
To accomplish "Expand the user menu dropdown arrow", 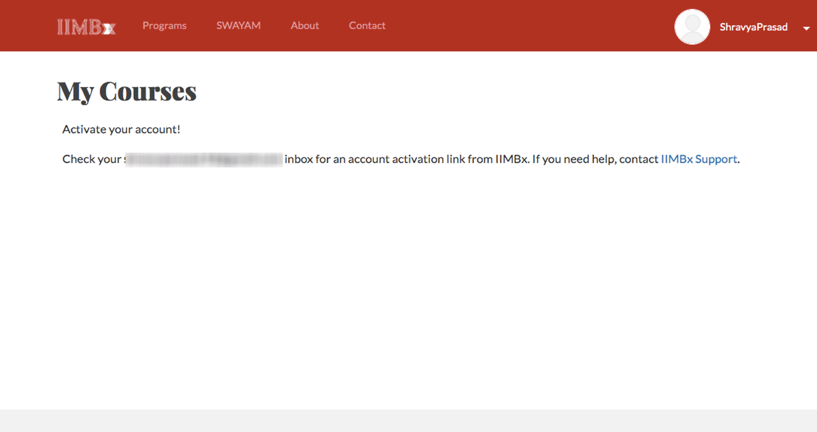I will pyautogui.click(x=806, y=28).
